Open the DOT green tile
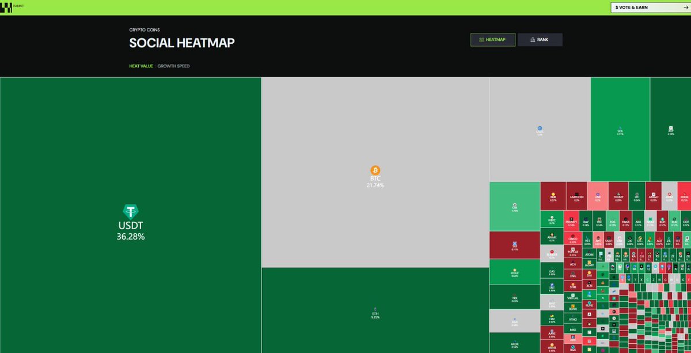The width and height of the screenshot is (691, 353). click(686, 221)
